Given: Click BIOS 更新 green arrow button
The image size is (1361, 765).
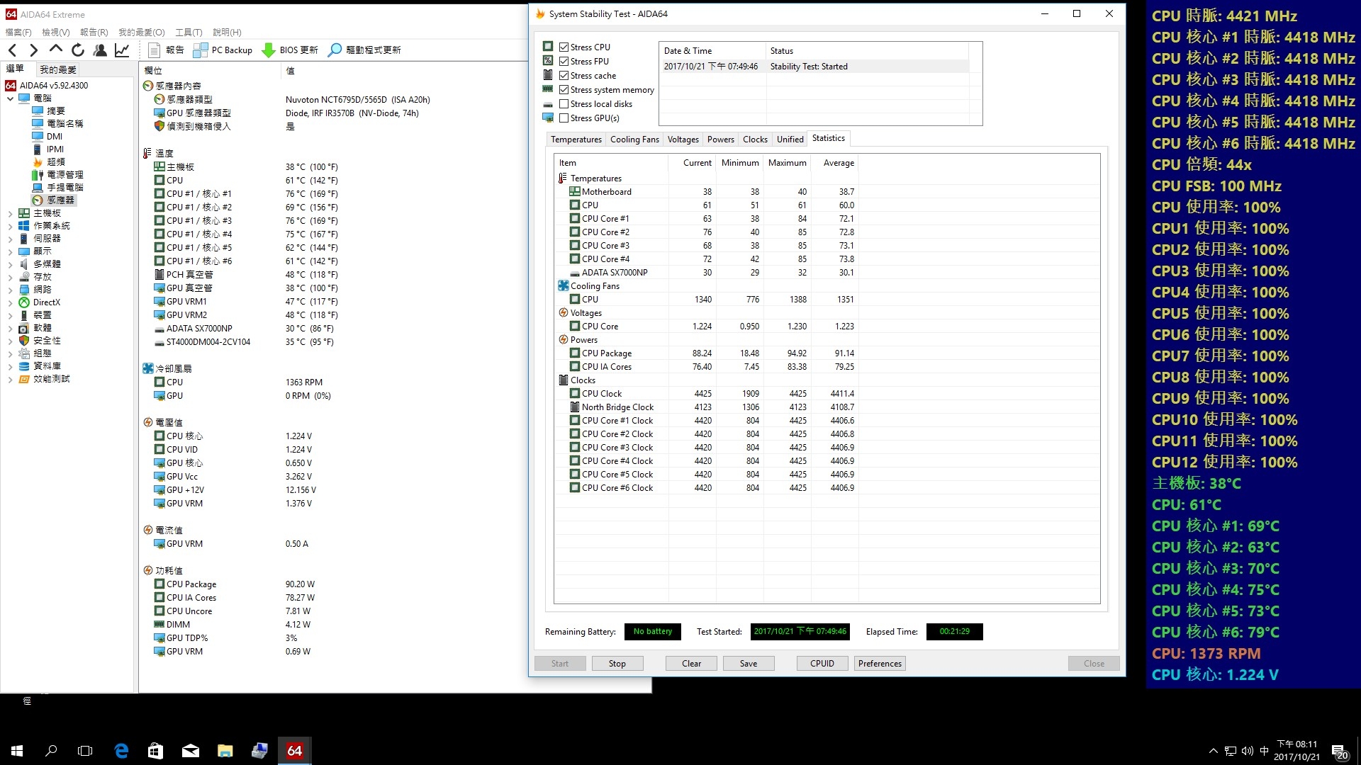Looking at the screenshot, I should click(x=290, y=50).
